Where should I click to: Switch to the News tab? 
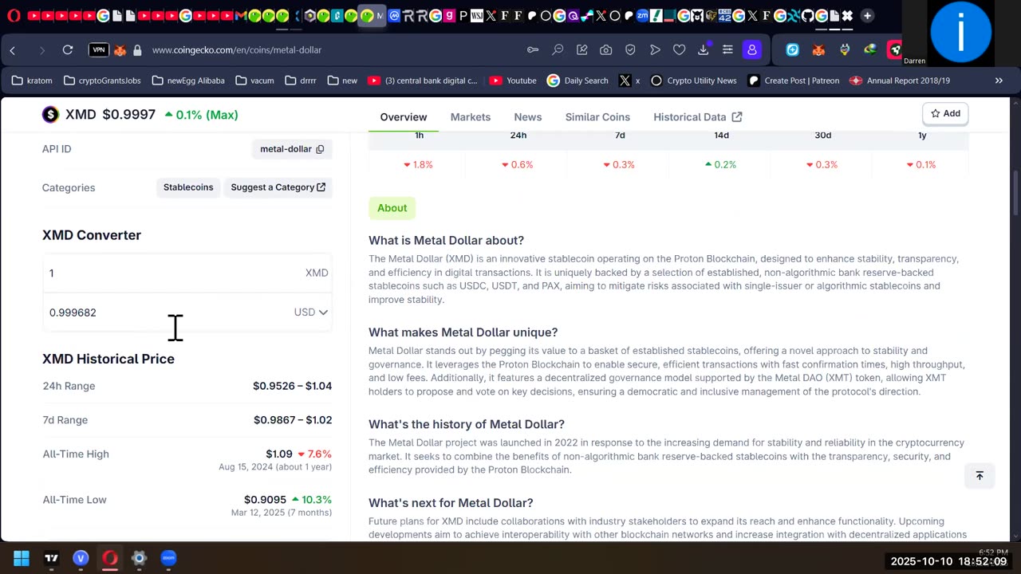[528, 117]
